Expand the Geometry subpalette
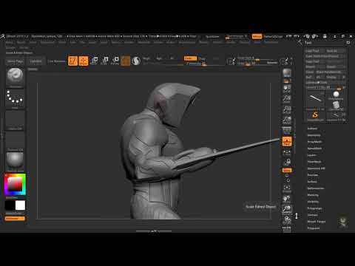355x266 pixels. click(314, 135)
